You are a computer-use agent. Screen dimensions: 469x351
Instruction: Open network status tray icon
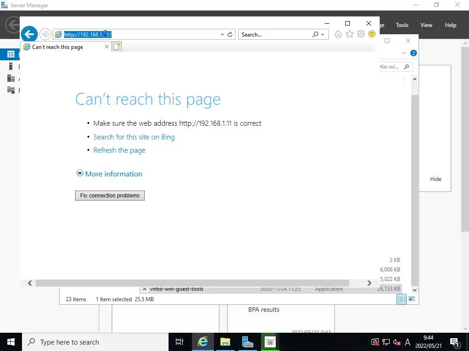(386, 342)
